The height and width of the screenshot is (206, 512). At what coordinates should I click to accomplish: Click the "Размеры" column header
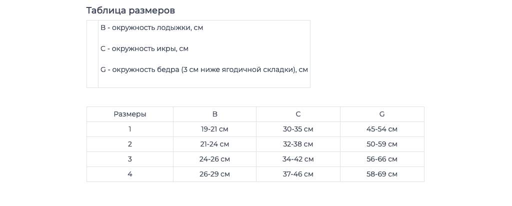tap(130, 114)
